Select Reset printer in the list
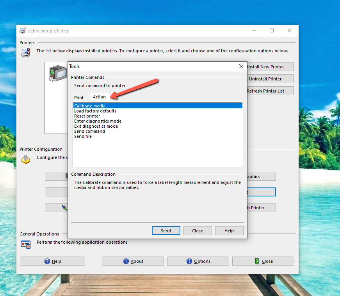 tap(87, 116)
